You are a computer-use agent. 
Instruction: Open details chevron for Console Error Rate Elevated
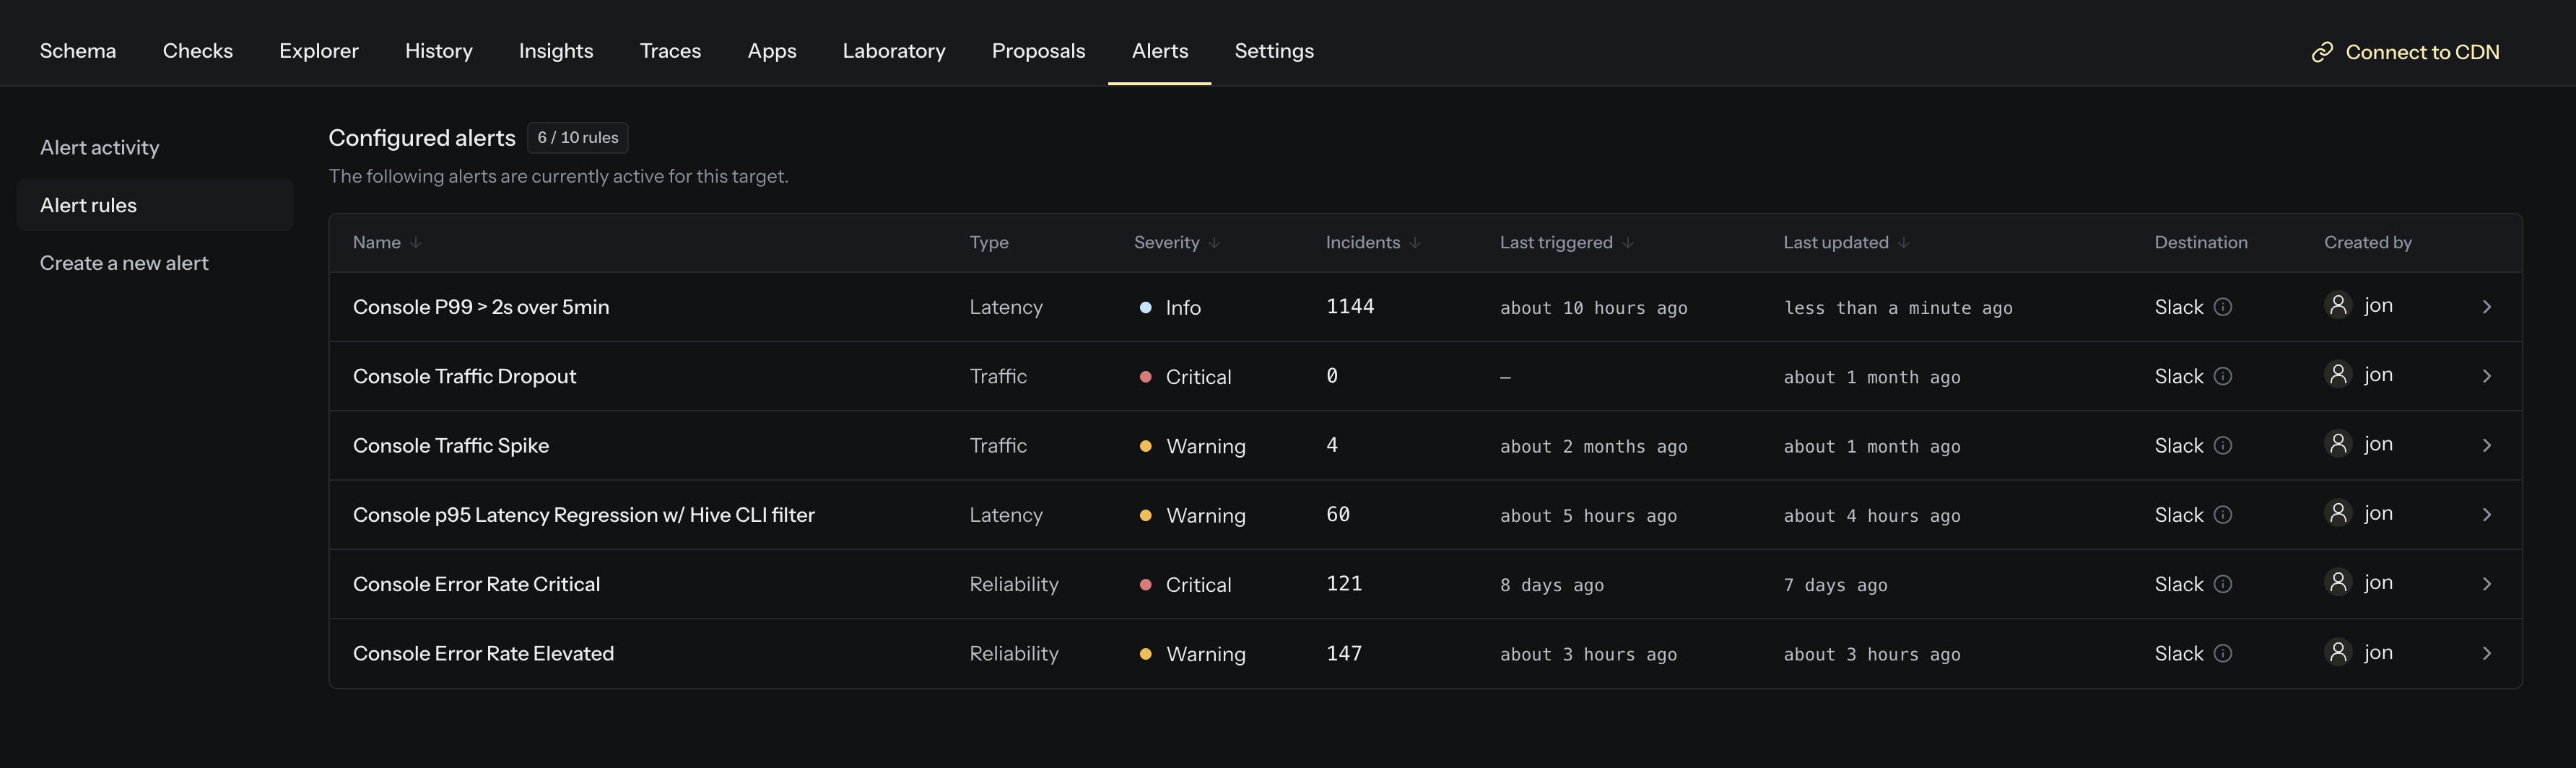2487,653
